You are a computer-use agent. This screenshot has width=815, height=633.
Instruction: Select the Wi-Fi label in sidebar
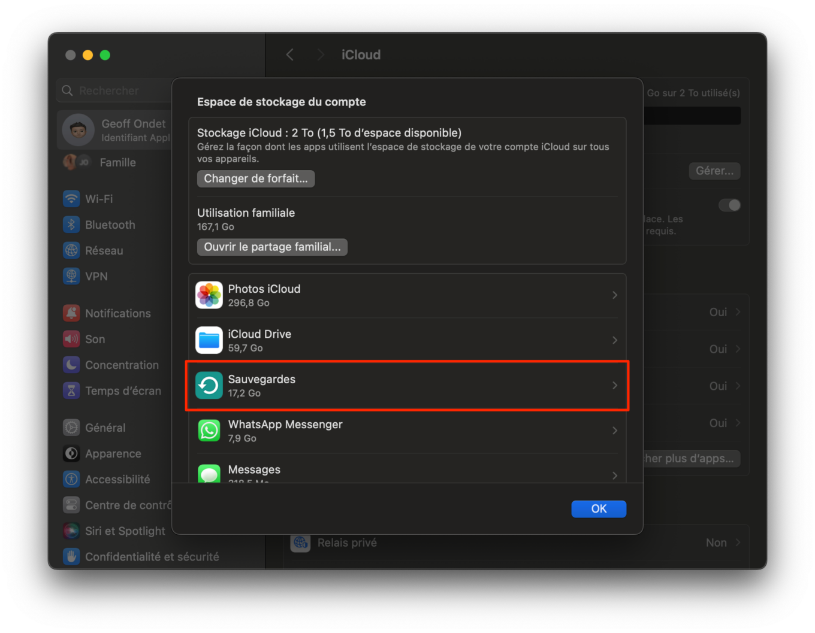click(99, 199)
